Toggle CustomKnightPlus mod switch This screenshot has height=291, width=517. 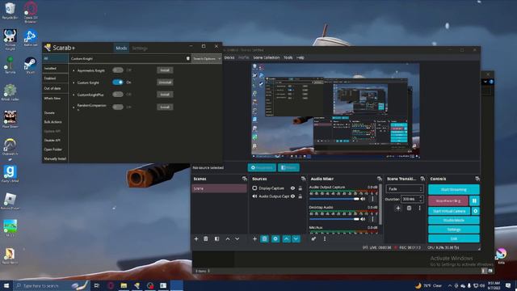(x=118, y=95)
